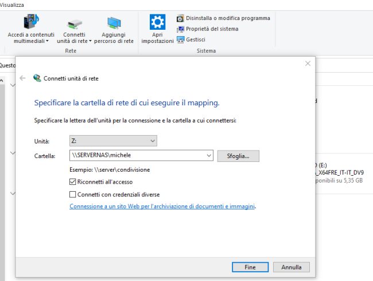Click the navigation pane scroll-up arrow
The width and height of the screenshot is (373, 281).
pos(2,81)
